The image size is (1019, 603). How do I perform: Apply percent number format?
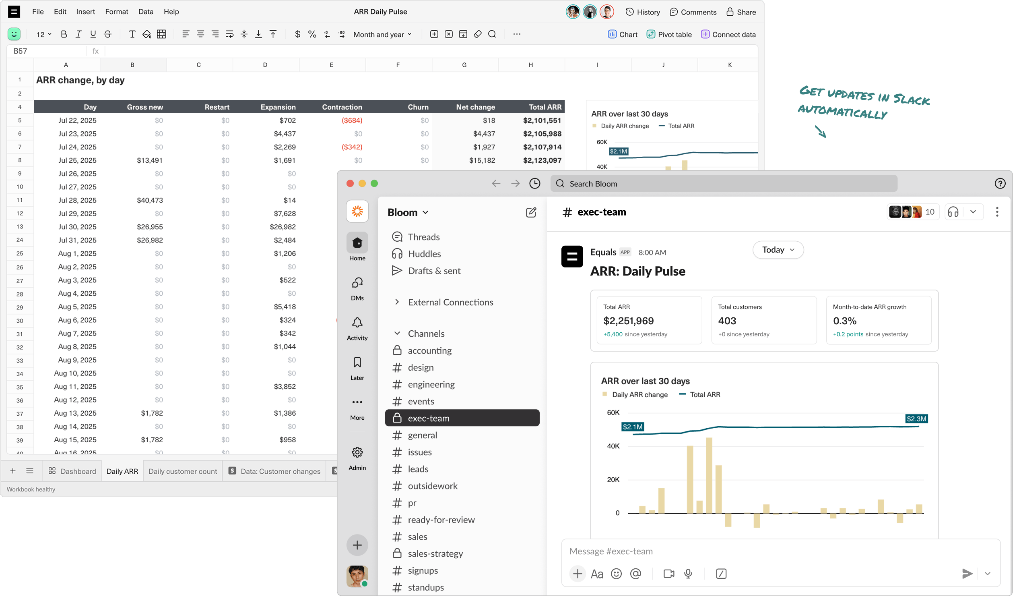click(x=313, y=35)
